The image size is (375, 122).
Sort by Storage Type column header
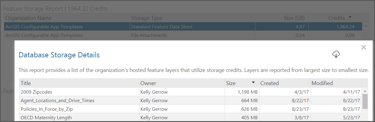[193, 18]
